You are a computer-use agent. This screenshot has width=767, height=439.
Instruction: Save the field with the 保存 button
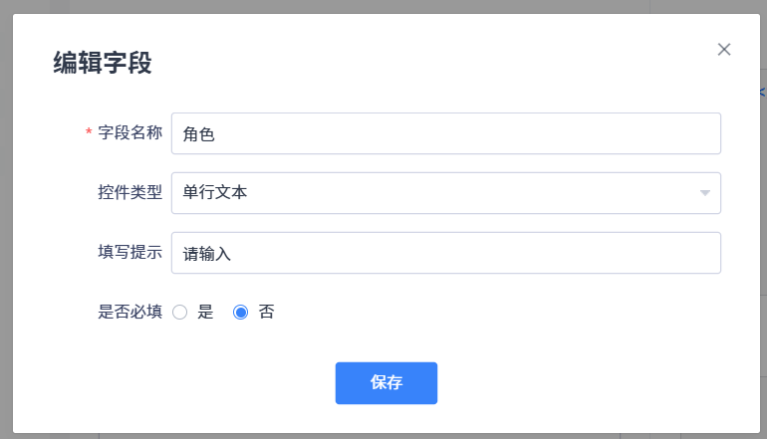point(386,383)
